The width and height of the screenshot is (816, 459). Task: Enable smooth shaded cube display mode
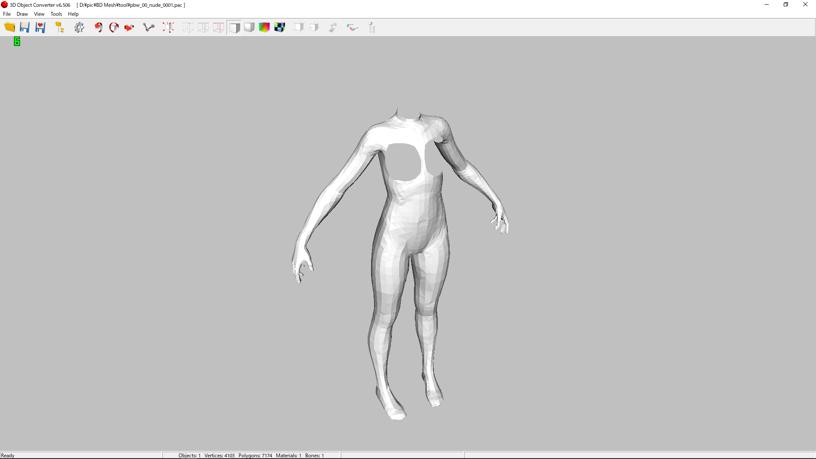point(249,28)
